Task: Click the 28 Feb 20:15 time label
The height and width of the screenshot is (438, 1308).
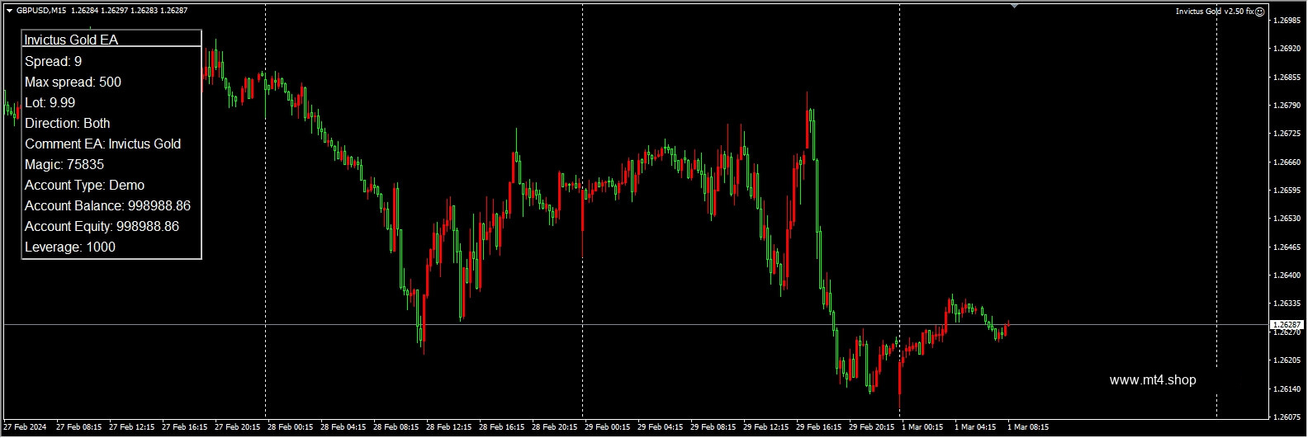Action: point(556,427)
